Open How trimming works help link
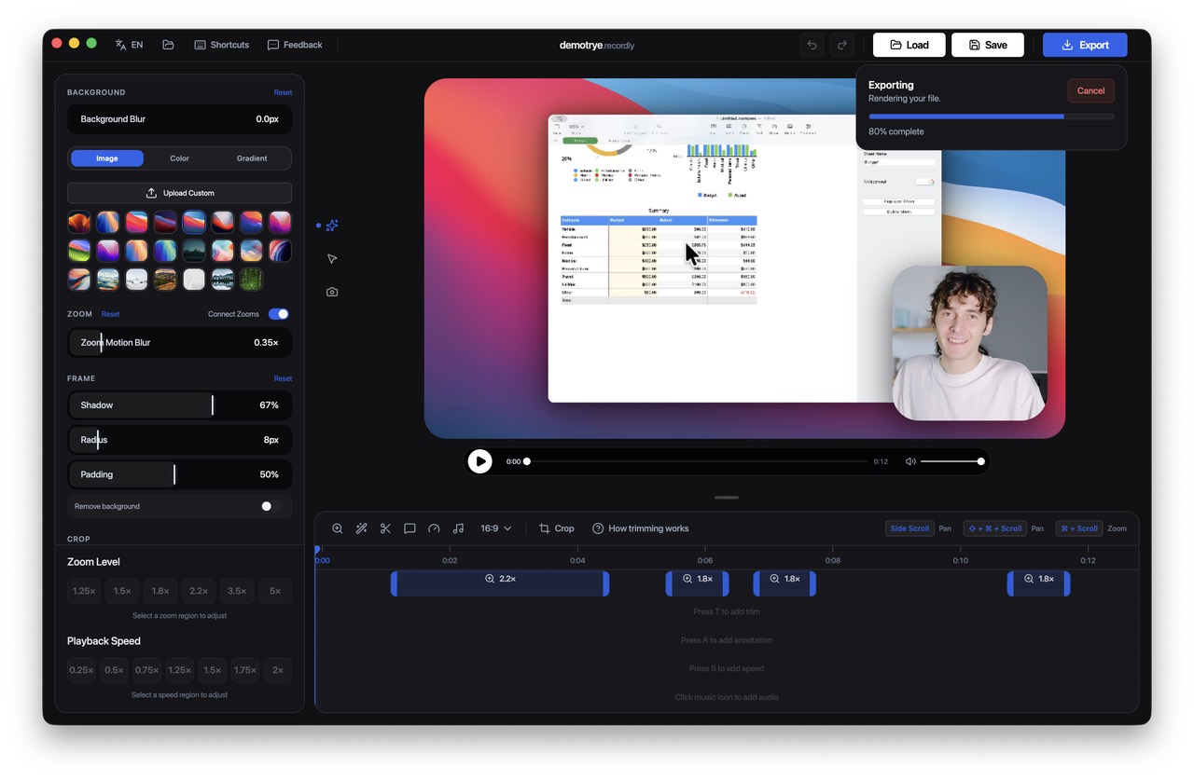Viewport: 1194px width, 781px height. pos(641,528)
